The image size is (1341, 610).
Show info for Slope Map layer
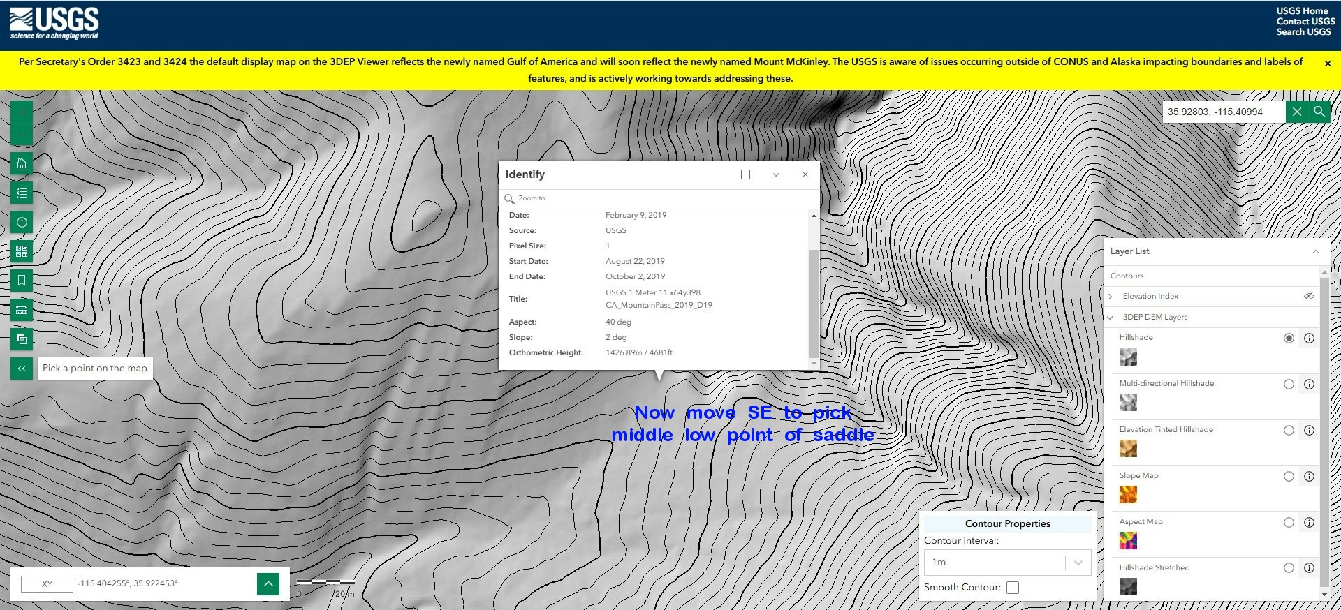pos(1310,477)
